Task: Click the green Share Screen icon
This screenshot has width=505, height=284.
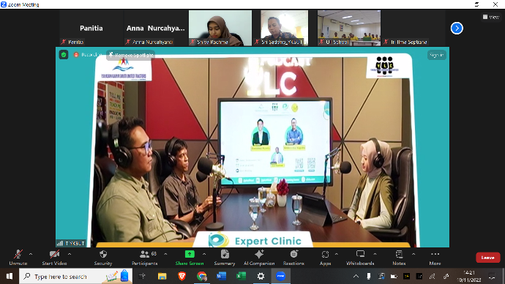Action: (190, 254)
